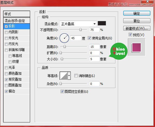
Task: Click the 确定 button
Action: coord(137,13)
